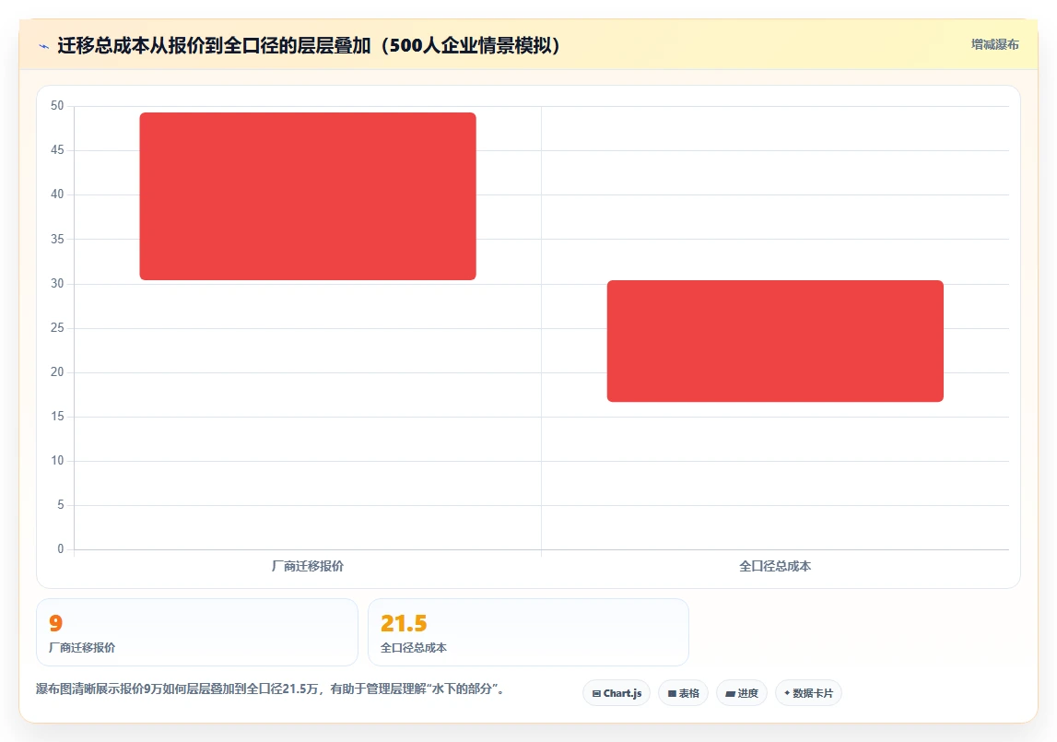Screen dimensions: 1057x742
Task: Select the Chart.js tag chip
Action: [617, 693]
